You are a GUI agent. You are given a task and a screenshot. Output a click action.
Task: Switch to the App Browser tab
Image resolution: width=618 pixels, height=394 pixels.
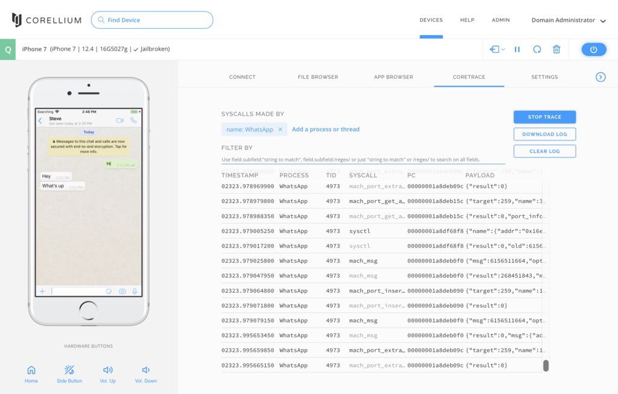tap(393, 77)
